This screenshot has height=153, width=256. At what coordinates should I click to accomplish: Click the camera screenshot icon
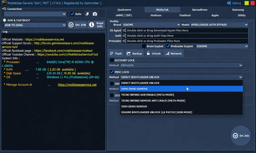pyautogui.click(x=95, y=14)
